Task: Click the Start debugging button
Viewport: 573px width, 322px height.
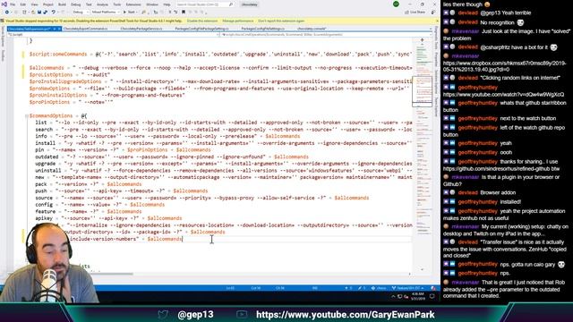Action: click(x=130, y=12)
